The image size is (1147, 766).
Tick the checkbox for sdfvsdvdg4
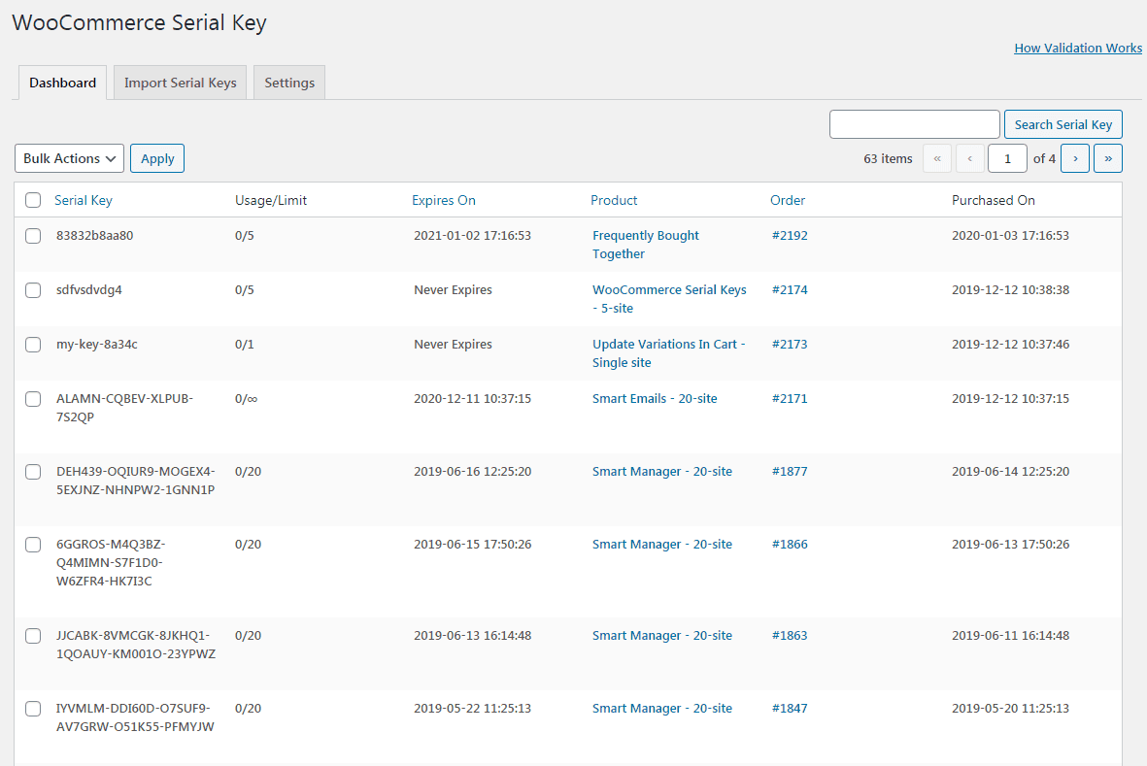tap(33, 290)
